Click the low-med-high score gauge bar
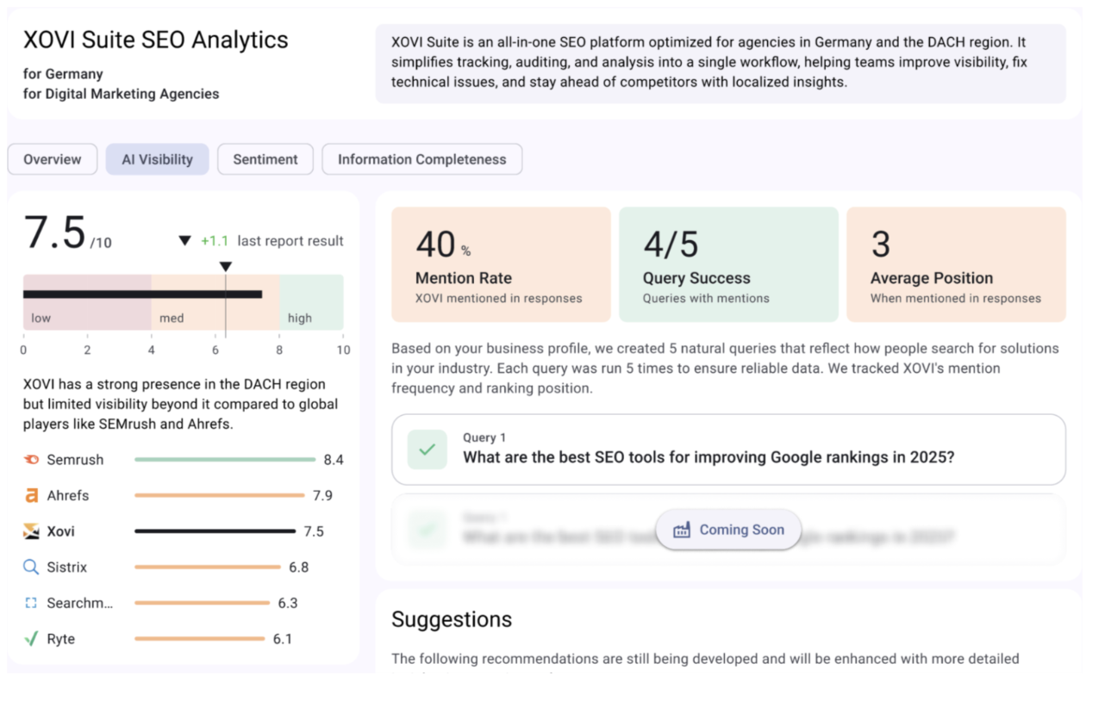1105x713 pixels. (183, 302)
